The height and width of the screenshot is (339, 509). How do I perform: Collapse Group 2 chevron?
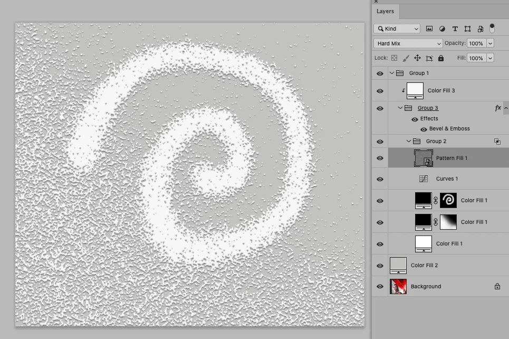tap(409, 141)
